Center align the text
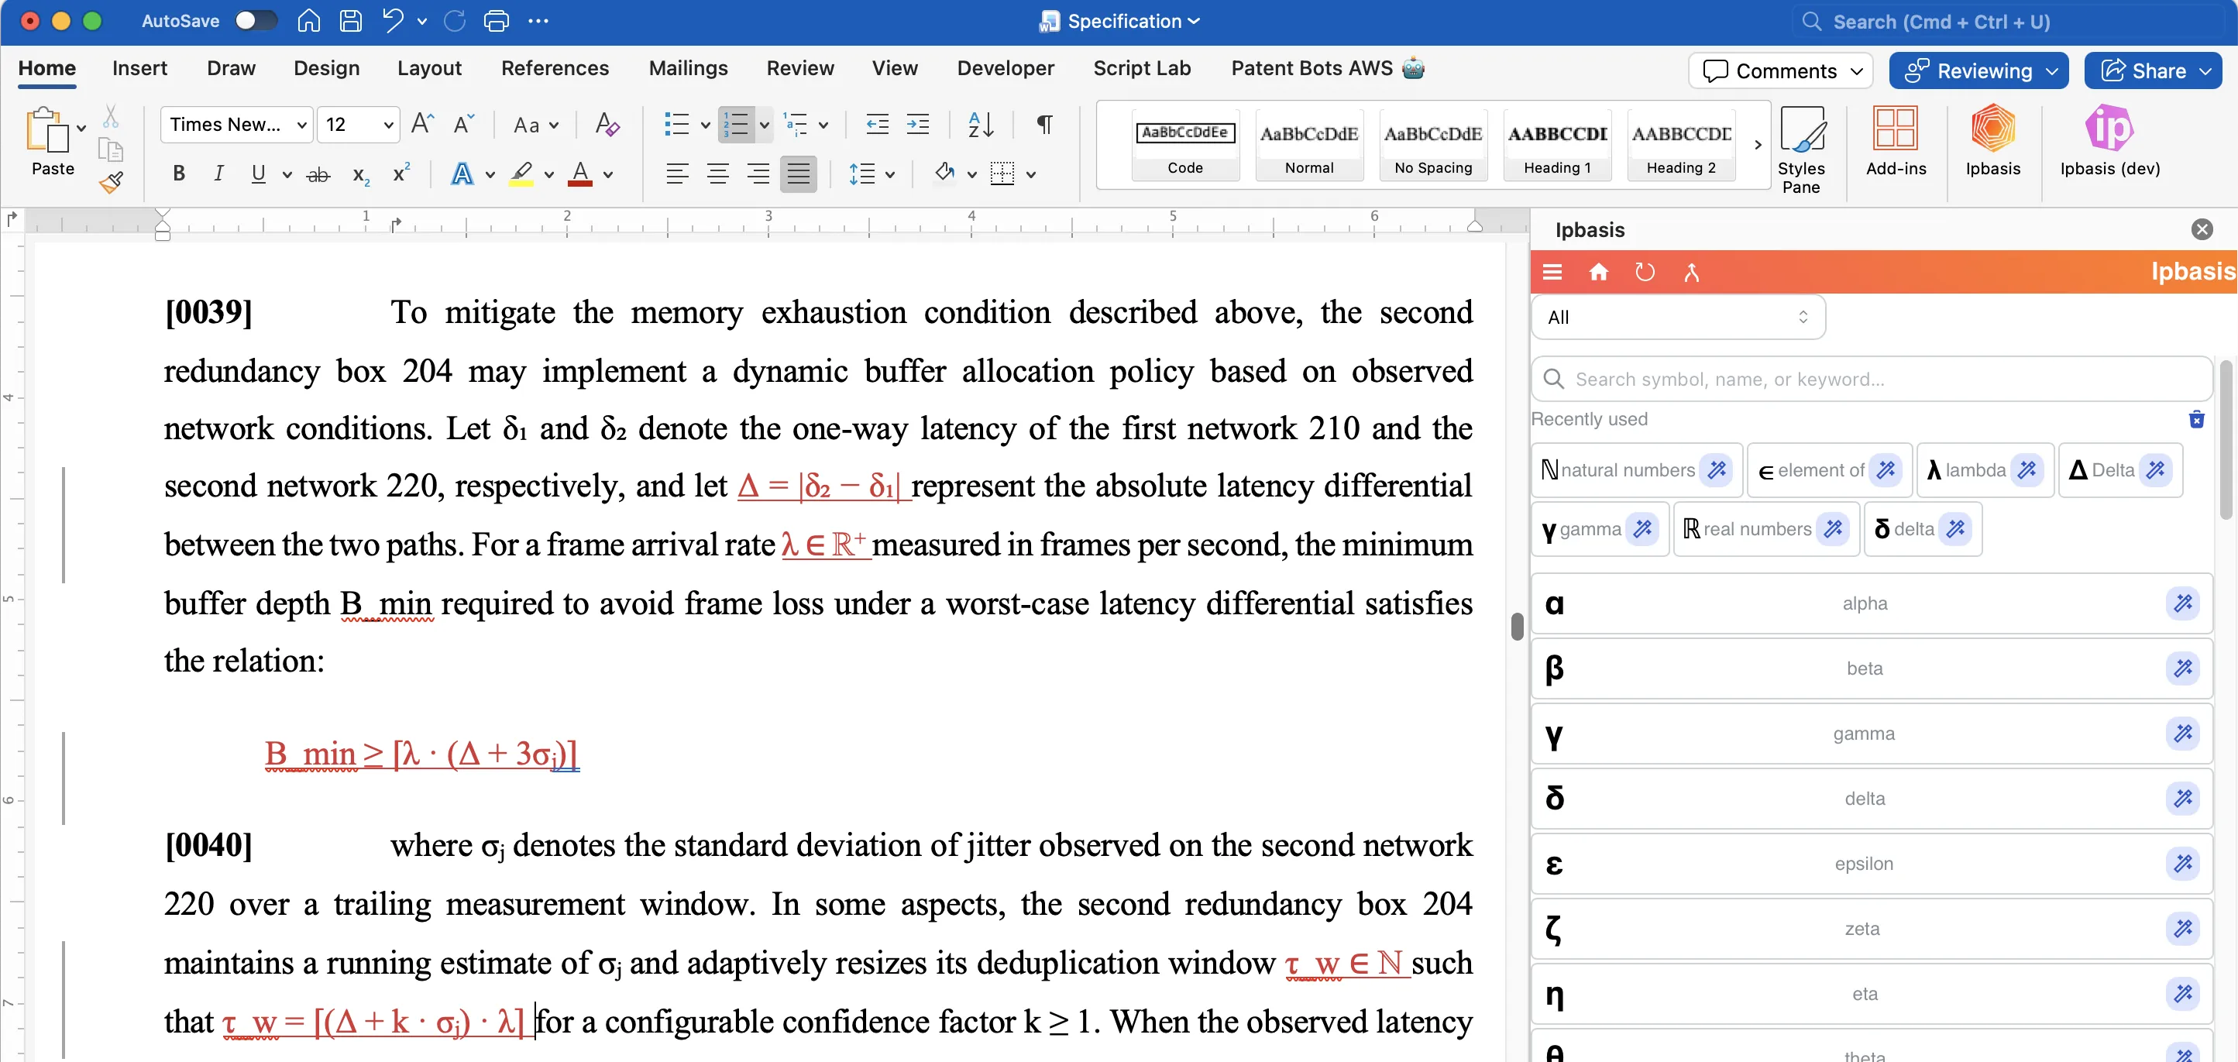The height and width of the screenshot is (1062, 2238). pyautogui.click(x=717, y=174)
